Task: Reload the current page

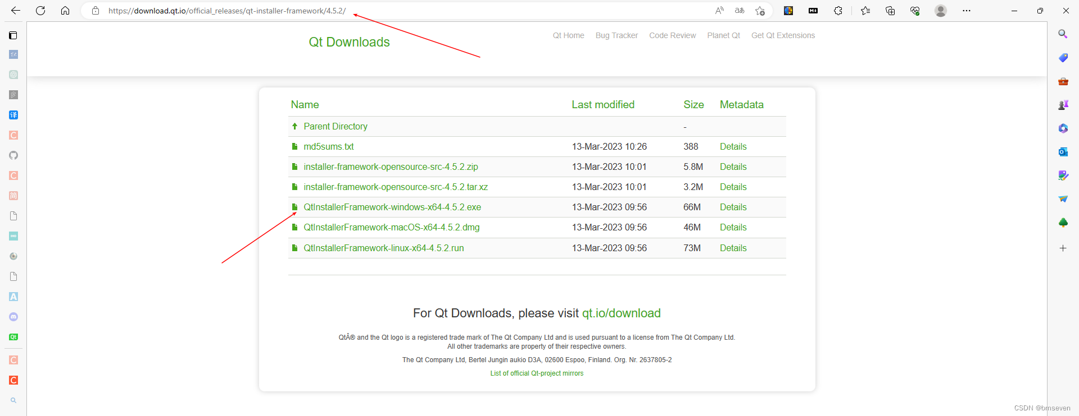Action: (40, 11)
